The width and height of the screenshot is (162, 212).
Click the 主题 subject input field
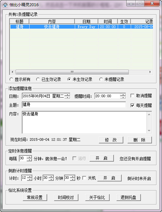coord(74,105)
